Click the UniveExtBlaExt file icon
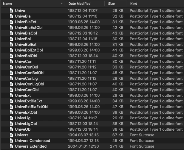Image resolution: width=184 pixels, height=150 pixels. [x=11, y=101]
